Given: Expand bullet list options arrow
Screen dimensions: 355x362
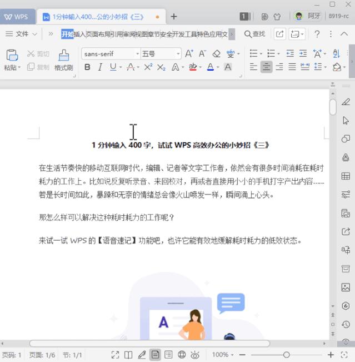Looking at the screenshot, I should coord(261,54).
